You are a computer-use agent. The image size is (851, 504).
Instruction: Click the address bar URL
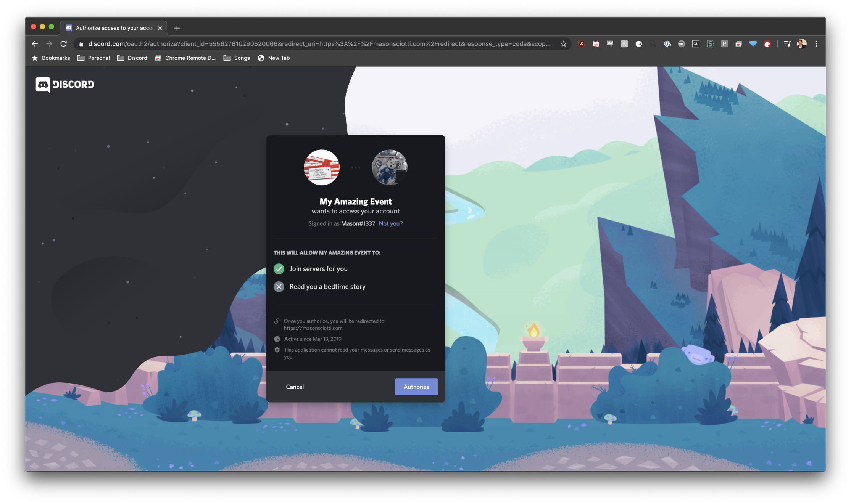coord(319,44)
